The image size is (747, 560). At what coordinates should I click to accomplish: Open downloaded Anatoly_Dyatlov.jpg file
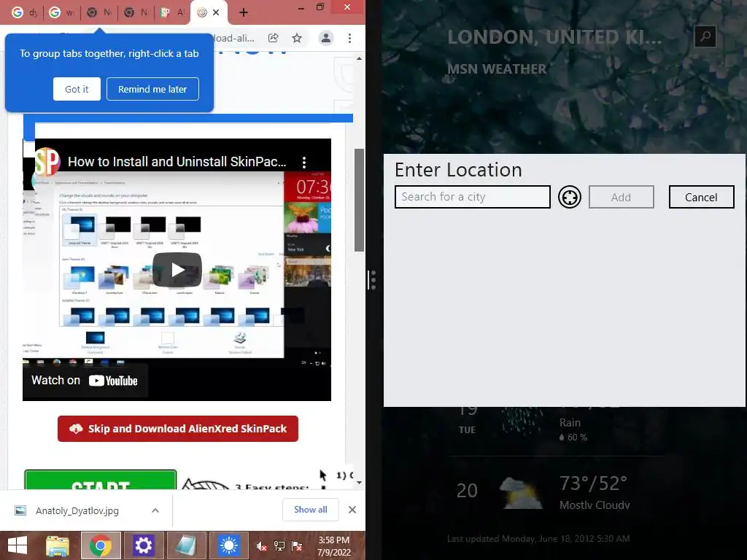(76, 510)
